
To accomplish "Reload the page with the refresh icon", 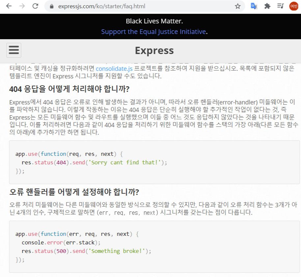I will (35, 6).
